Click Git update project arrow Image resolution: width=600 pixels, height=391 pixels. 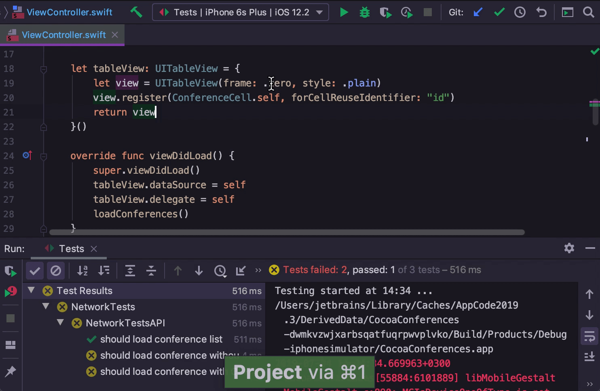(478, 13)
